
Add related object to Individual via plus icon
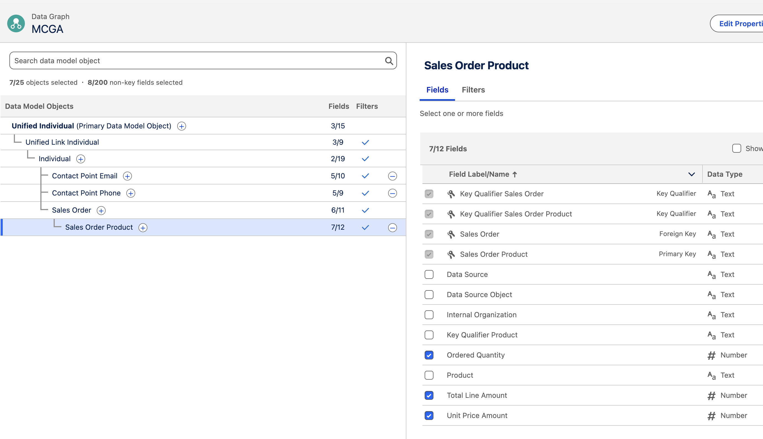pyautogui.click(x=81, y=159)
